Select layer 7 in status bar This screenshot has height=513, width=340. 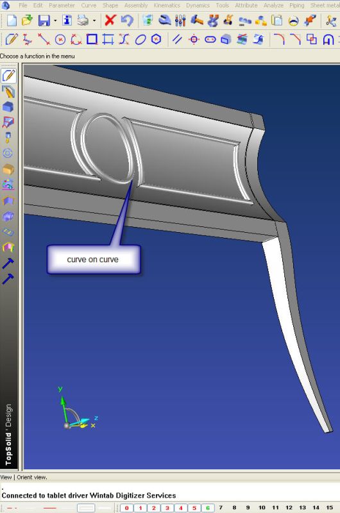(x=221, y=508)
